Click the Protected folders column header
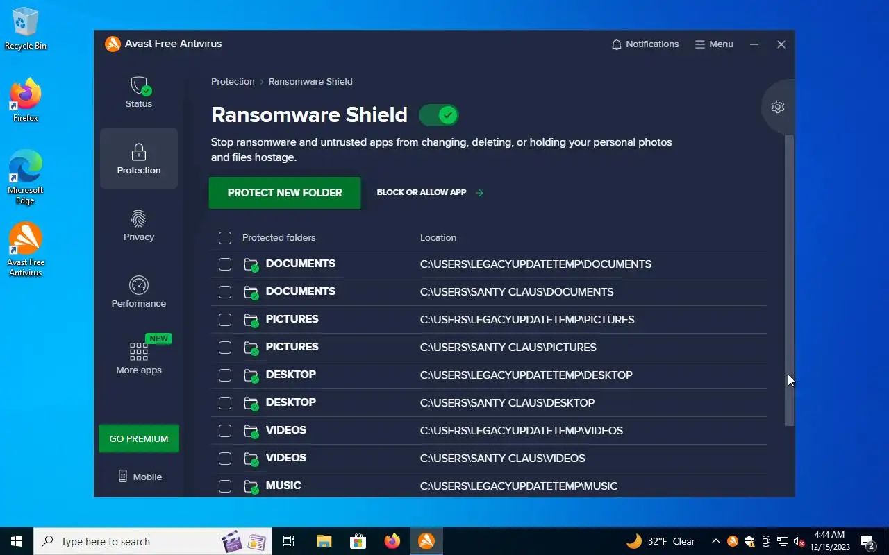 coord(279,237)
